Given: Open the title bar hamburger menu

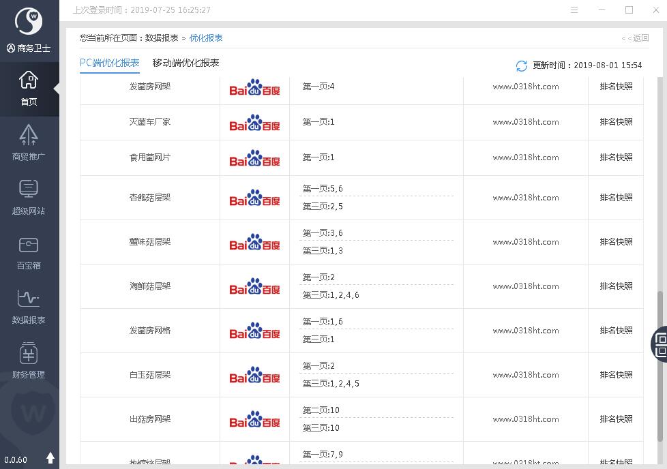Looking at the screenshot, I should coord(574,10).
